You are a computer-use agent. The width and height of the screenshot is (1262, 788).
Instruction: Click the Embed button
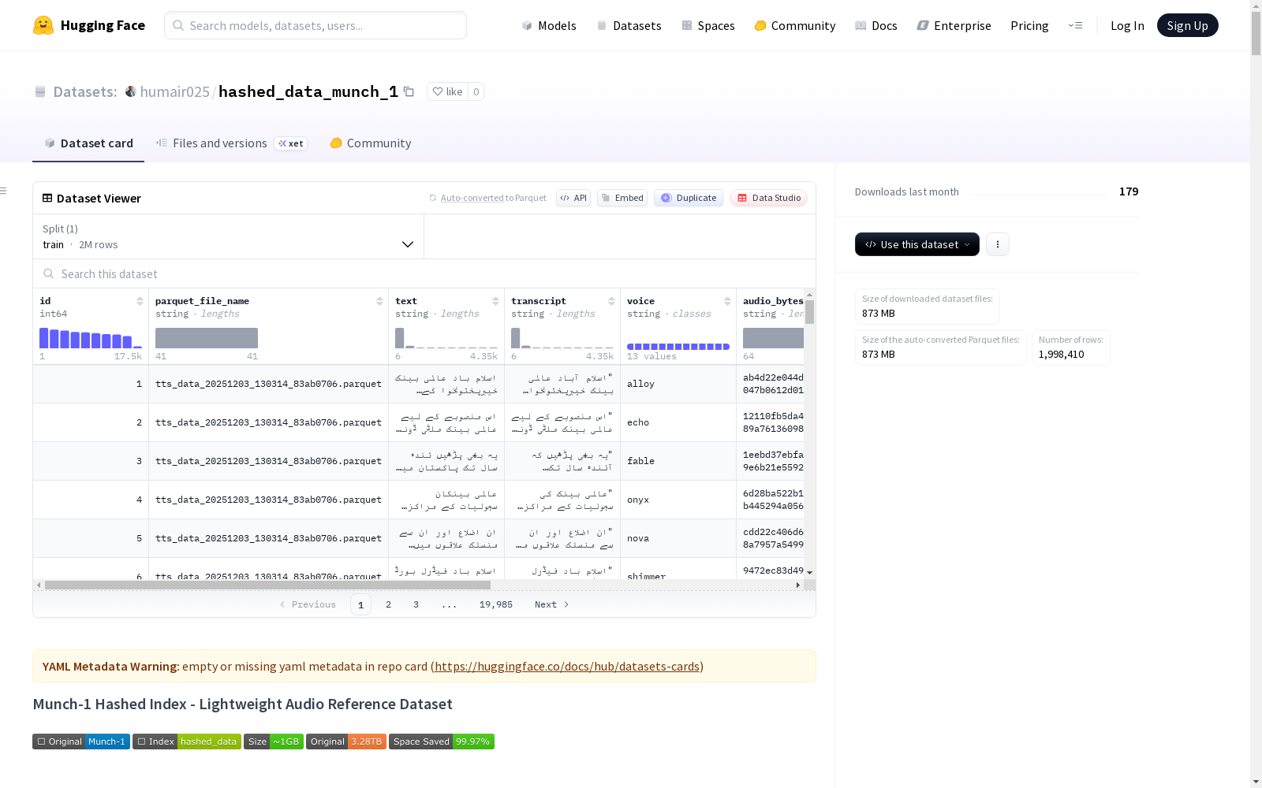pos(622,198)
